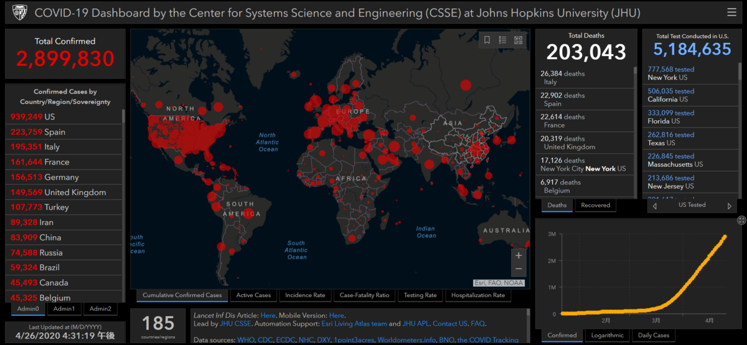
Task: Open the Lancet article 'Here' link
Action: pos(268,316)
